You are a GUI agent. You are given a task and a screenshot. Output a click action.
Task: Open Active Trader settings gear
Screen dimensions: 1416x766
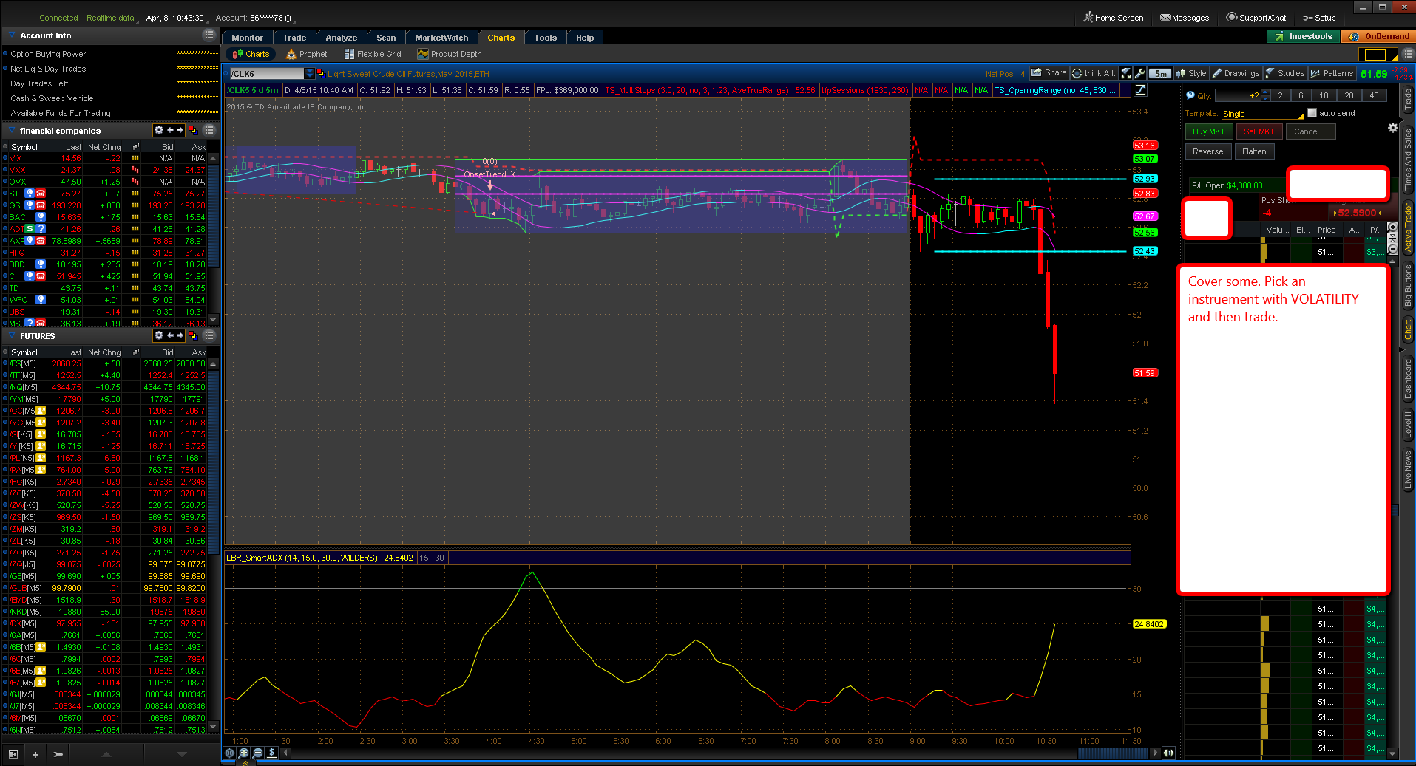coord(1393,128)
